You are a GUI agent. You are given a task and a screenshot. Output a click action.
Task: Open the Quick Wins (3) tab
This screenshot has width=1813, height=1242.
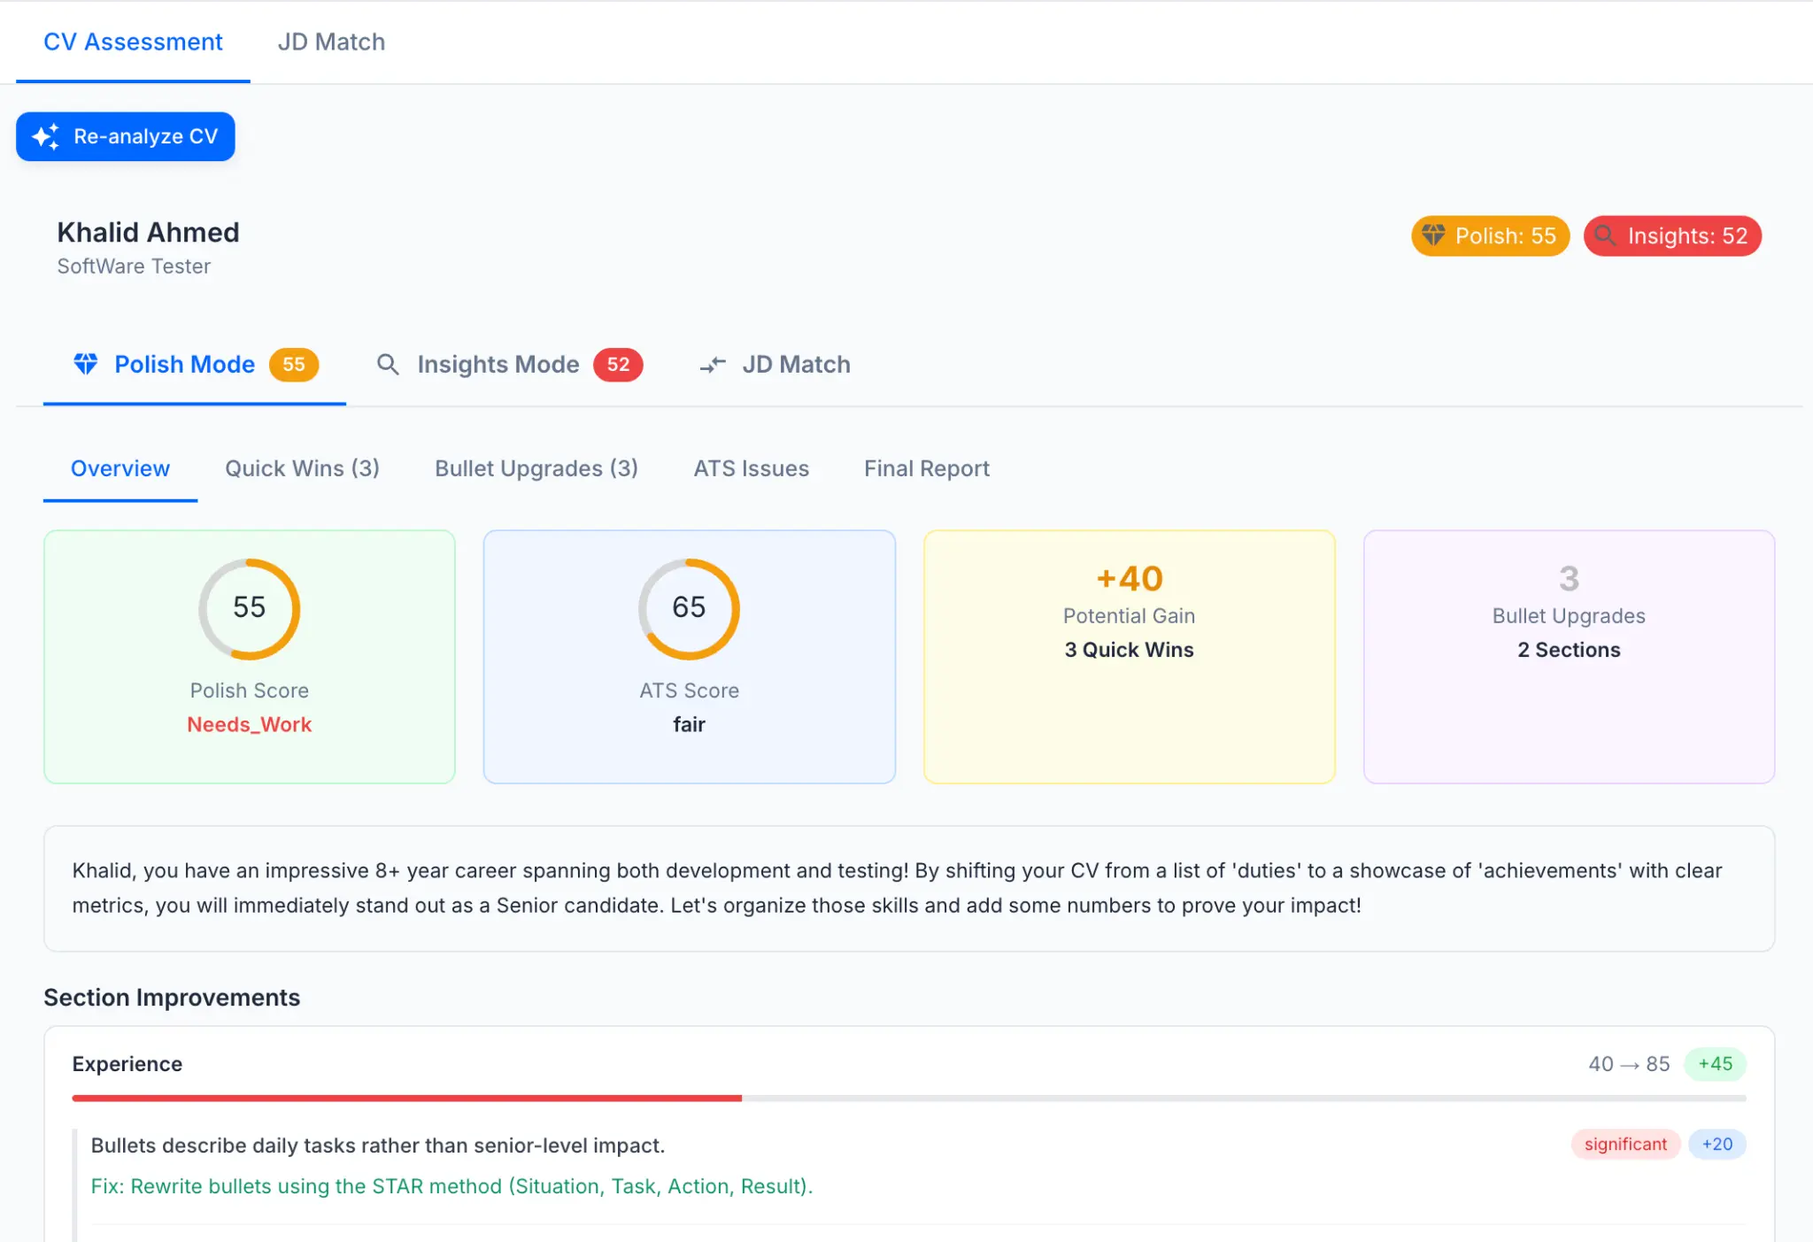[302, 468]
